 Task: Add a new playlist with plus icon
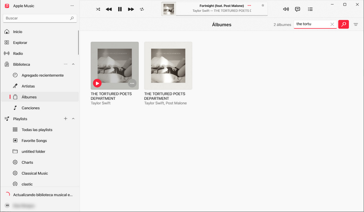(x=66, y=118)
